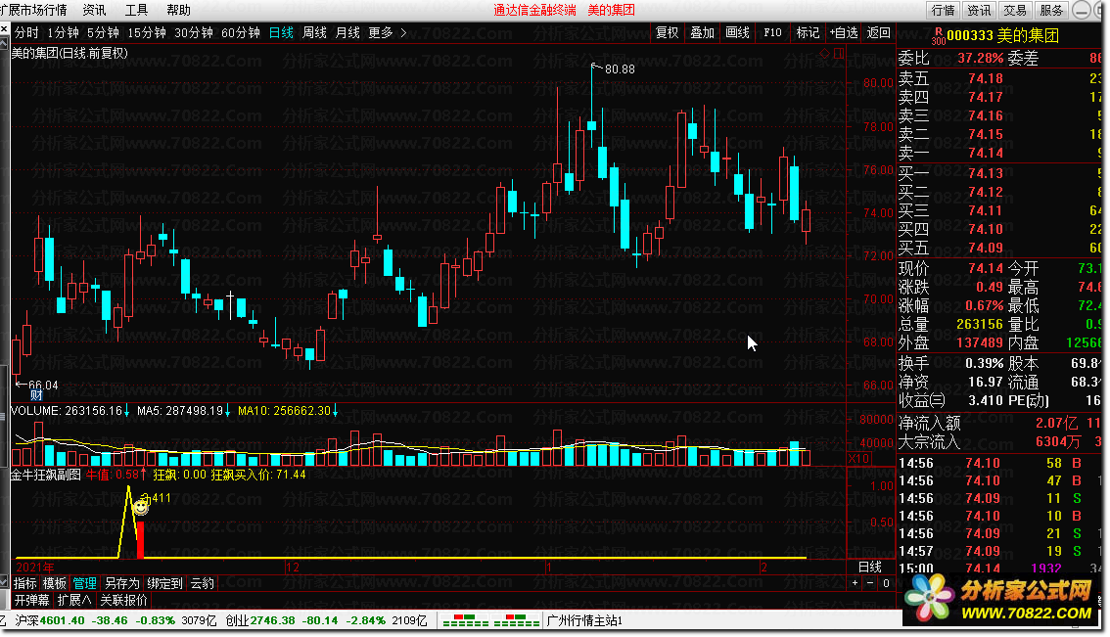The height and width of the screenshot is (637, 1110).
Task: Open the 工具 menu
Action: [x=136, y=10]
